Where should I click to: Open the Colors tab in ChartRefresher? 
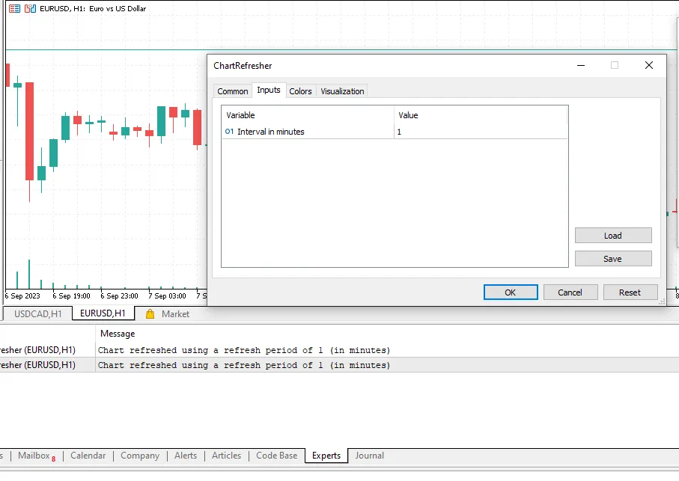pos(301,91)
